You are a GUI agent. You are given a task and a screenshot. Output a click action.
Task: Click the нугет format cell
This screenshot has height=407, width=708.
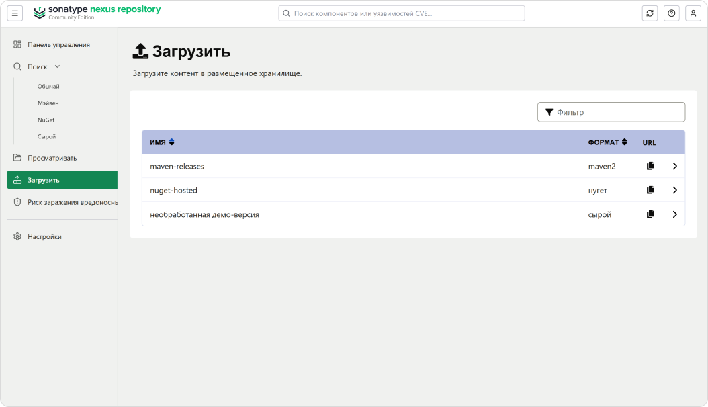pyautogui.click(x=597, y=191)
